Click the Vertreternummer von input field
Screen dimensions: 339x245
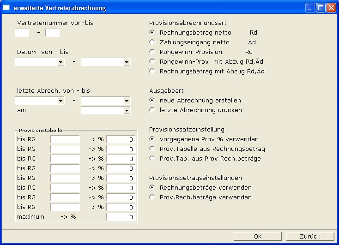[x=22, y=33]
